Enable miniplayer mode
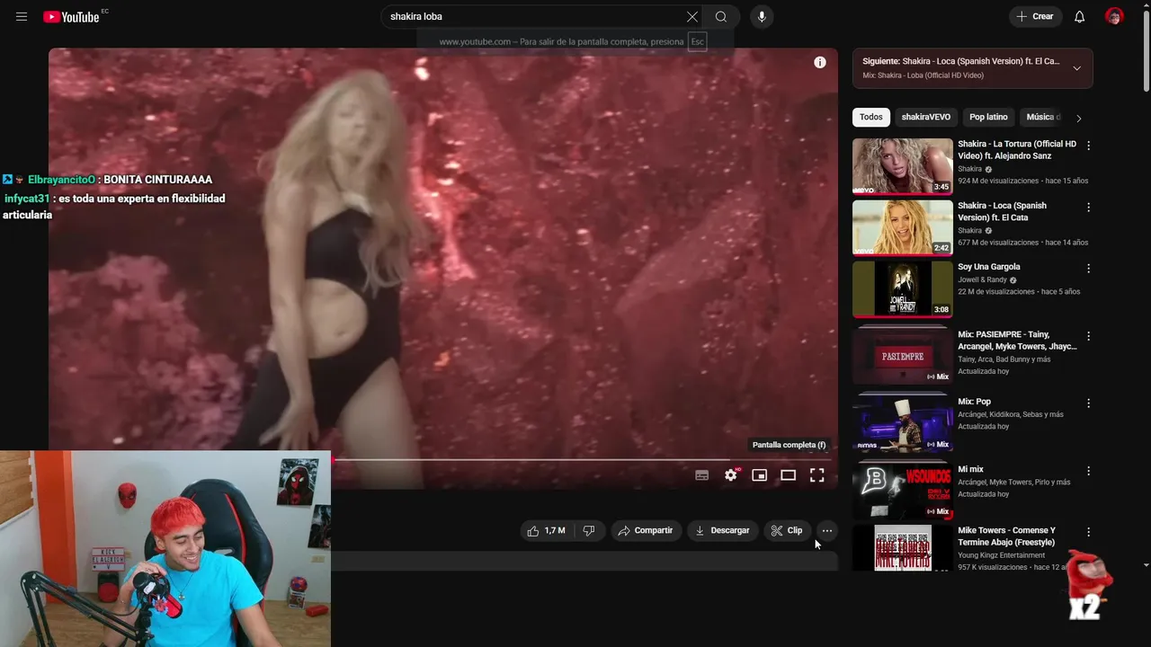This screenshot has height=647, width=1151. (760, 475)
